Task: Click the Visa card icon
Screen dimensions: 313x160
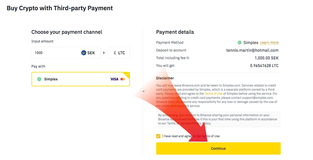Action: 114,79
